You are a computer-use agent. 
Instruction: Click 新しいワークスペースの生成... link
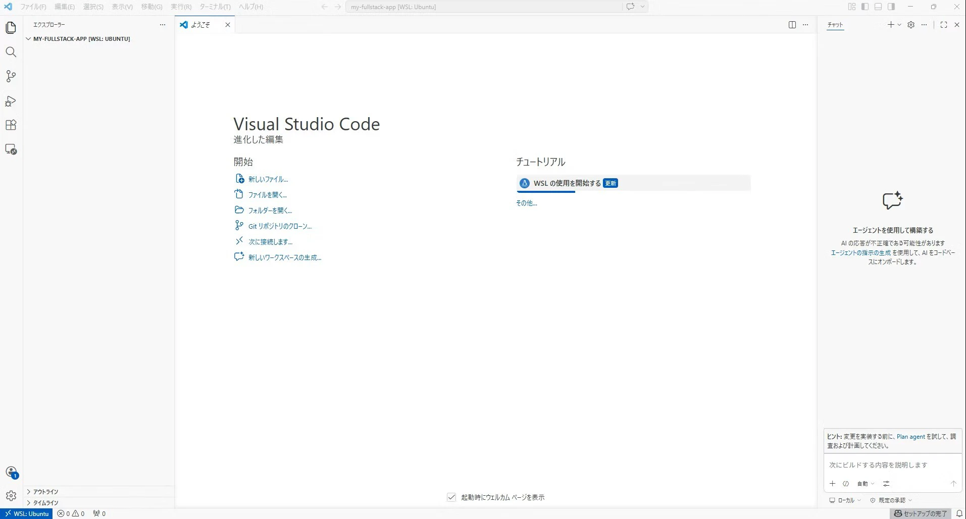pyautogui.click(x=285, y=257)
